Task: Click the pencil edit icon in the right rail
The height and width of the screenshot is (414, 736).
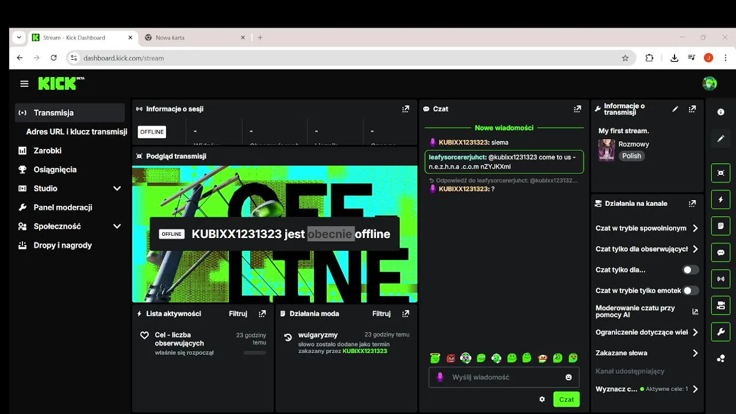Action: pyautogui.click(x=720, y=139)
